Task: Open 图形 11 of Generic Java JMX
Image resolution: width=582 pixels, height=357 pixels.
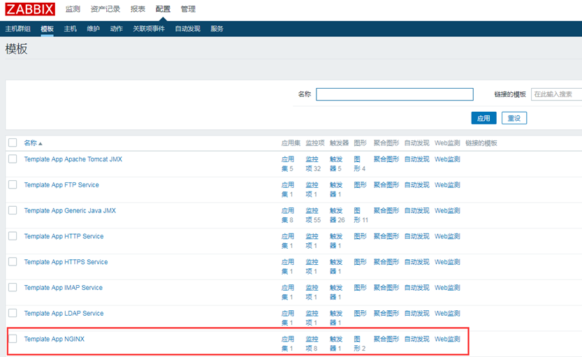Action: coord(361,215)
